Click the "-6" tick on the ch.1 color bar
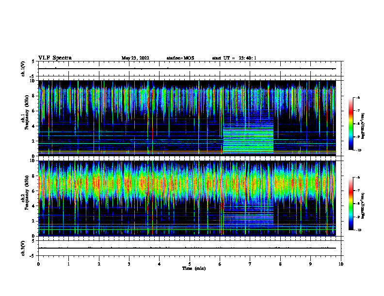 click(358, 98)
